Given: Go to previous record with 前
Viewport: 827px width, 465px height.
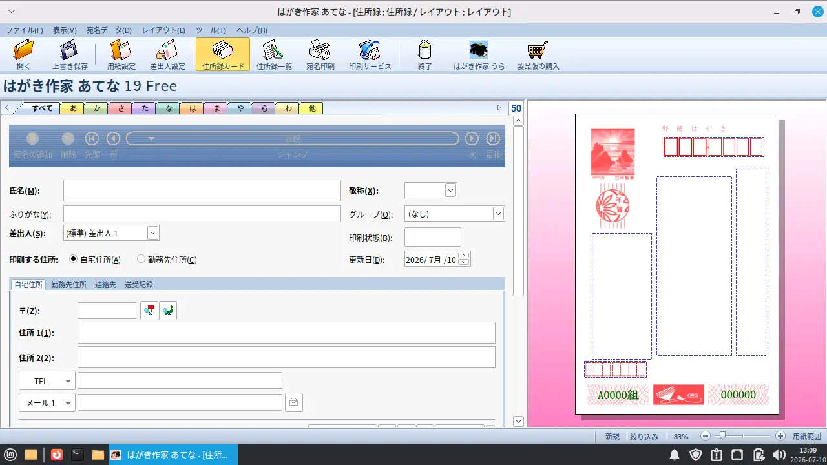Looking at the screenshot, I should pyautogui.click(x=113, y=138).
